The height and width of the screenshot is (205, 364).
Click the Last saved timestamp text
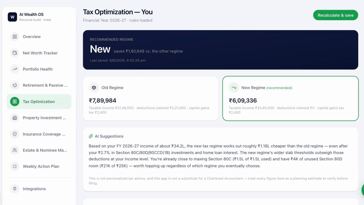(118, 60)
